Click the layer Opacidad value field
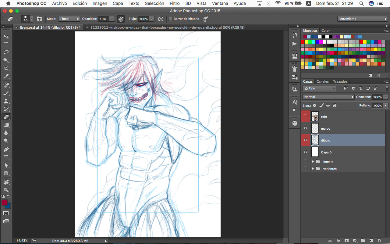This screenshot has width=390, height=244. pyautogui.click(x=377, y=97)
